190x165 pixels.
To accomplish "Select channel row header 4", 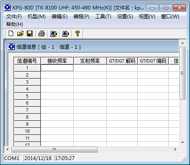I will pyautogui.click(x=27, y=89).
